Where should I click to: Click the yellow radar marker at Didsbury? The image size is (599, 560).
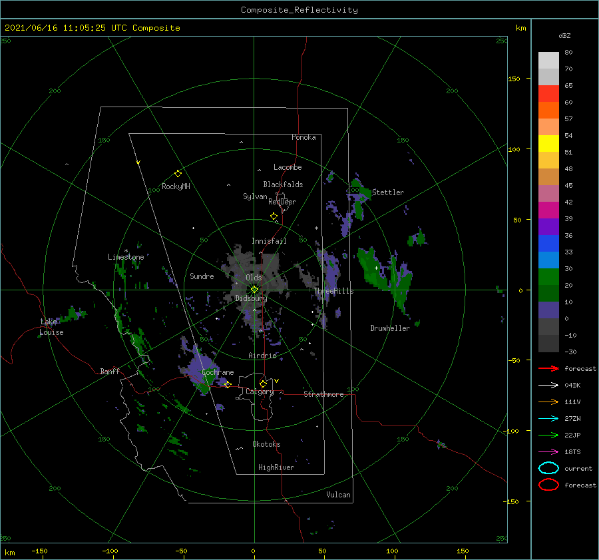(254, 290)
